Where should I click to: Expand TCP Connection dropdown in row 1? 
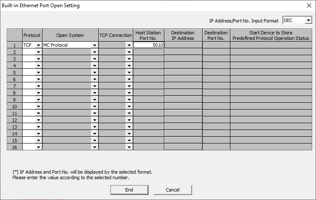pyautogui.click(x=129, y=45)
